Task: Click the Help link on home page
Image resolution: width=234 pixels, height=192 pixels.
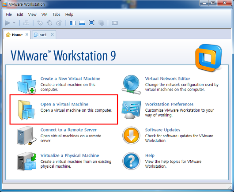Action: point(150,156)
